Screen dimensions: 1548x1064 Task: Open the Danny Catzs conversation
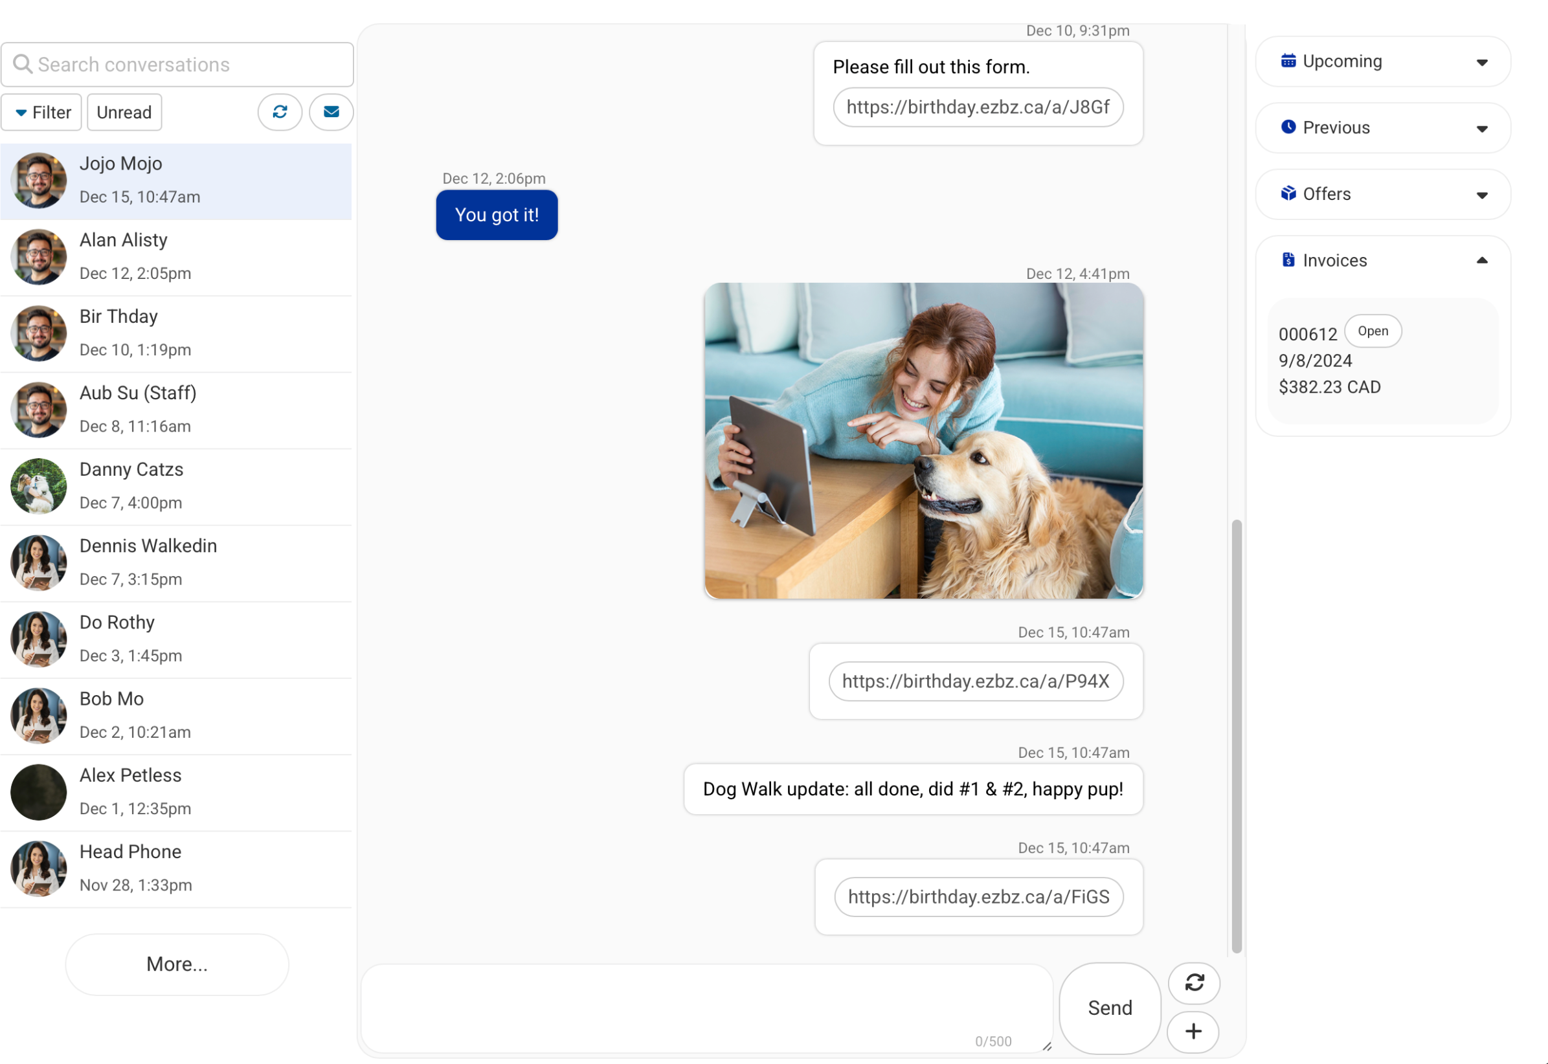click(177, 485)
